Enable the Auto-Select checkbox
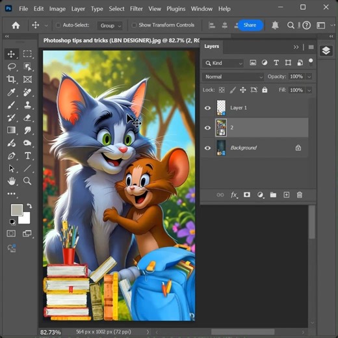Viewport: 338px width, 338px height. click(x=58, y=25)
